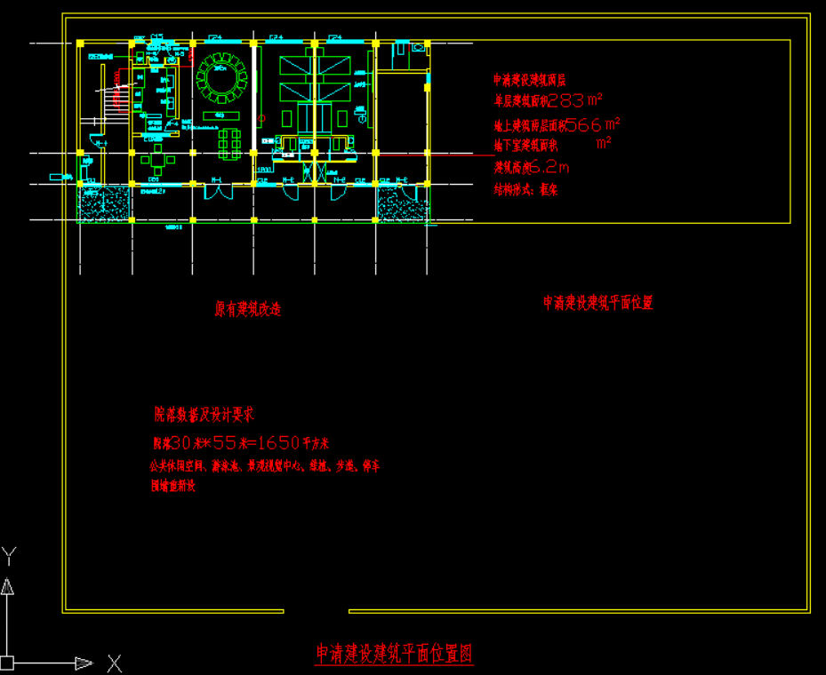This screenshot has height=675, width=826.
Task: Select the 院落数据及设计要求 heading text
Action: coord(204,414)
